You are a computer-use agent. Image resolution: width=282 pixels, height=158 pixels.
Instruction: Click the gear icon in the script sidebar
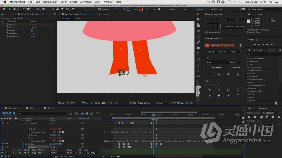[x=198, y=19]
